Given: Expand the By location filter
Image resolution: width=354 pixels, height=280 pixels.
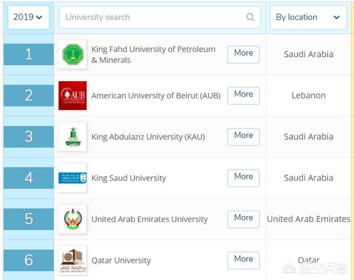Looking at the screenshot, I should tap(309, 17).
